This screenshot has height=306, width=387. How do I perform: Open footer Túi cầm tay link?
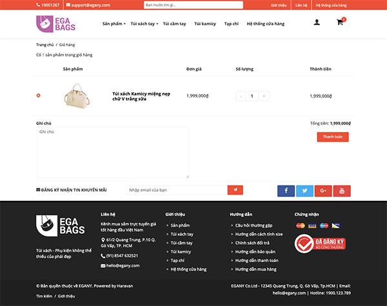[x=181, y=243]
